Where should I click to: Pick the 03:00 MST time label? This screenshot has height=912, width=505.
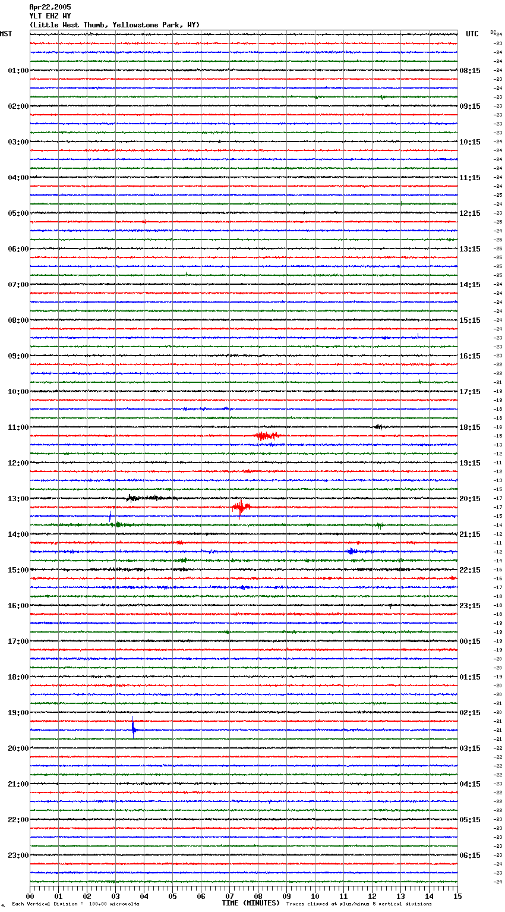click(x=18, y=142)
